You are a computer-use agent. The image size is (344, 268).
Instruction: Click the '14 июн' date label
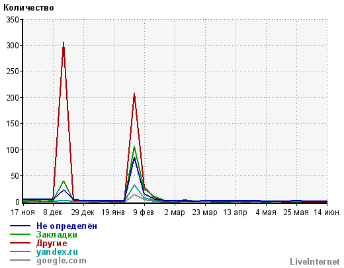(x=327, y=212)
